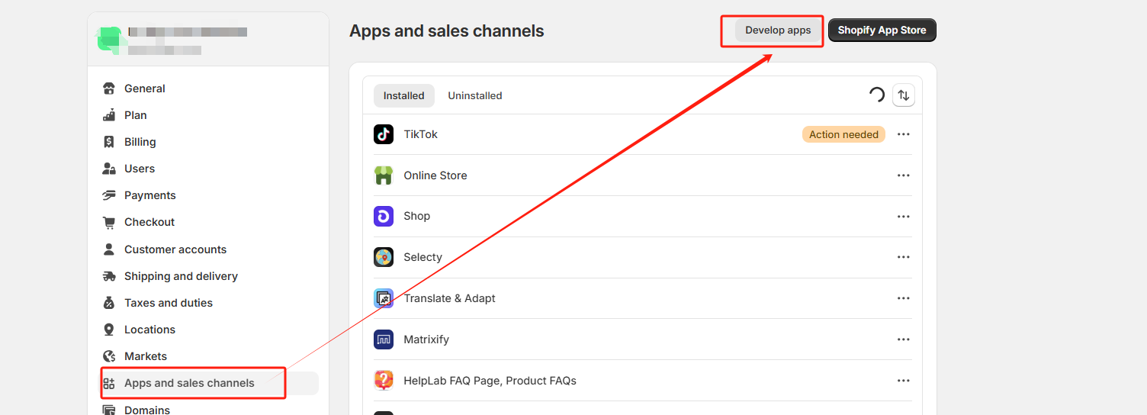Open the Shopify App Store

882,31
